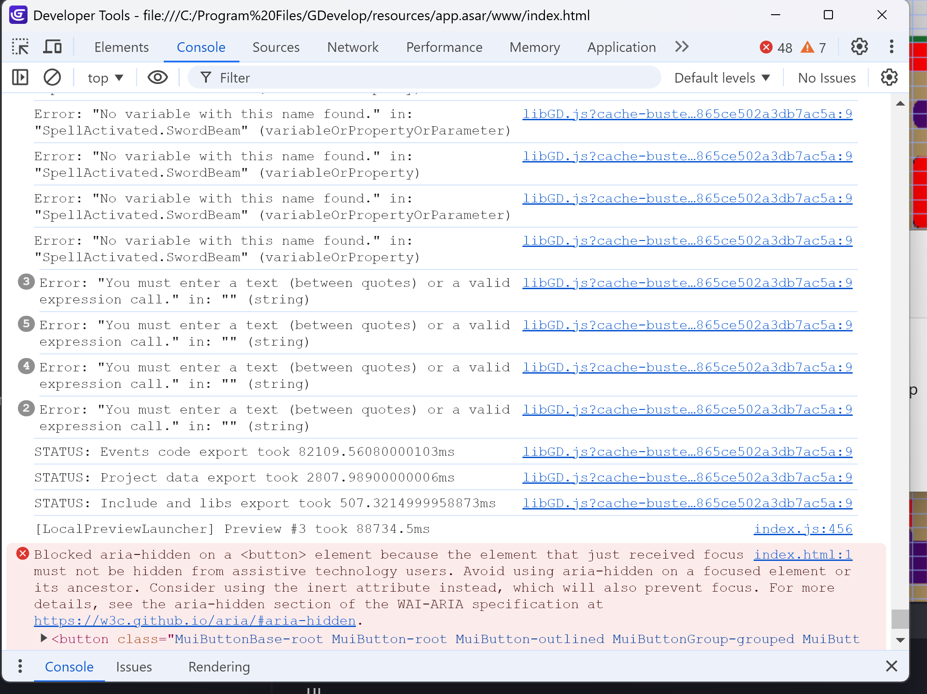Screen dimensions: 927x694
Task: Toggle the device toolbar icon
Action: [x=52, y=47]
